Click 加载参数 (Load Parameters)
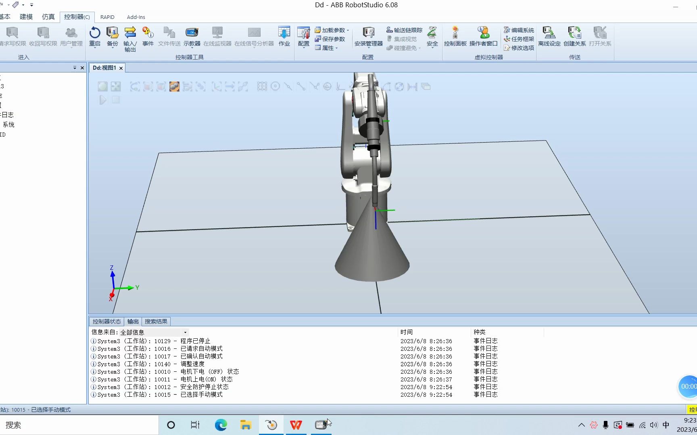The image size is (697, 435). pyautogui.click(x=332, y=30)
